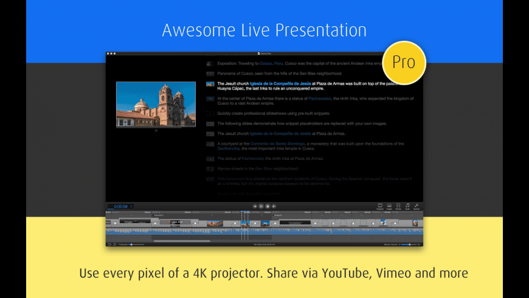
Task: Open the timecode format stepper arrows
Action: (131, 206)
